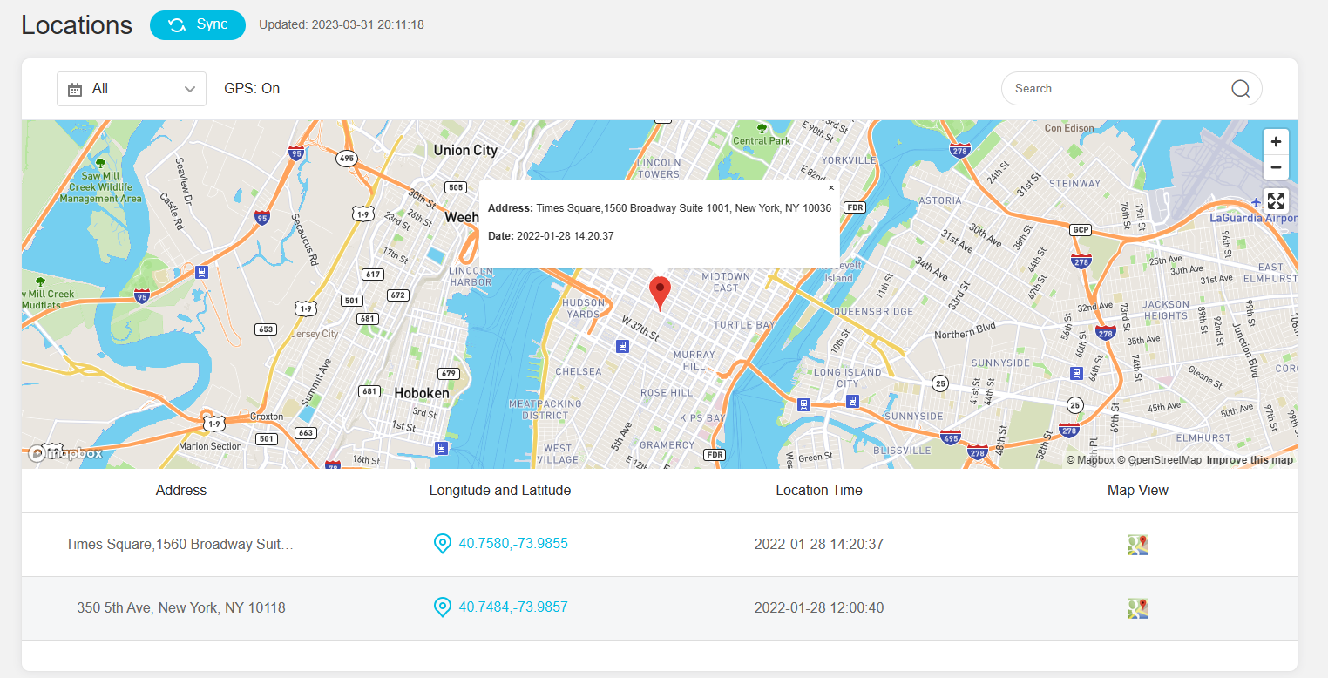The width and height of the screenshot is (1328, 678).
Task: Close the Times Square address popup
Action: pyautogui.click(x=831, y=187)
